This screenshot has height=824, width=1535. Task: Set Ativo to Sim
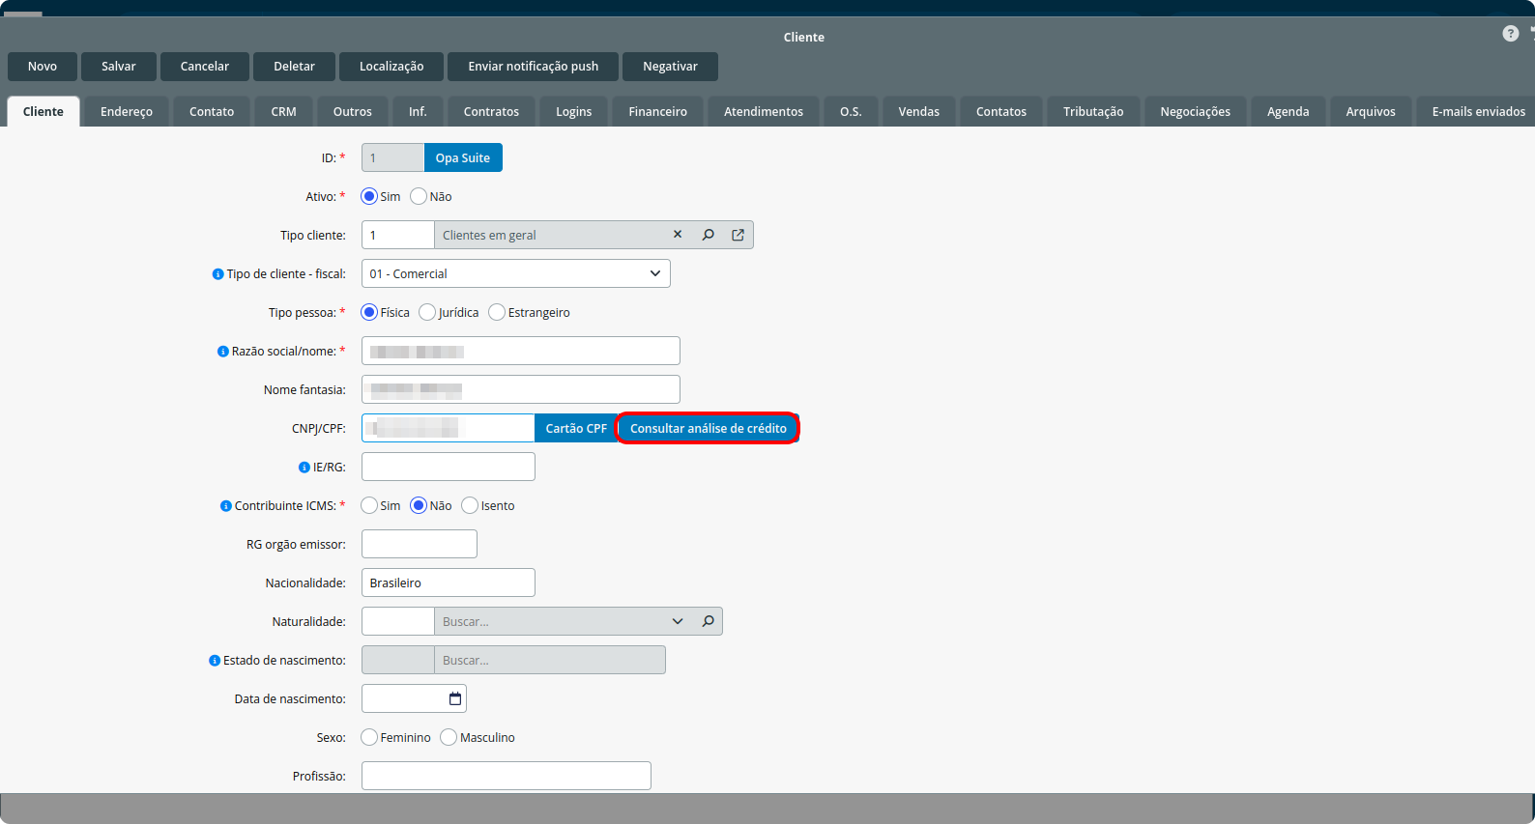pyautogui.click(x=369, y=196)
